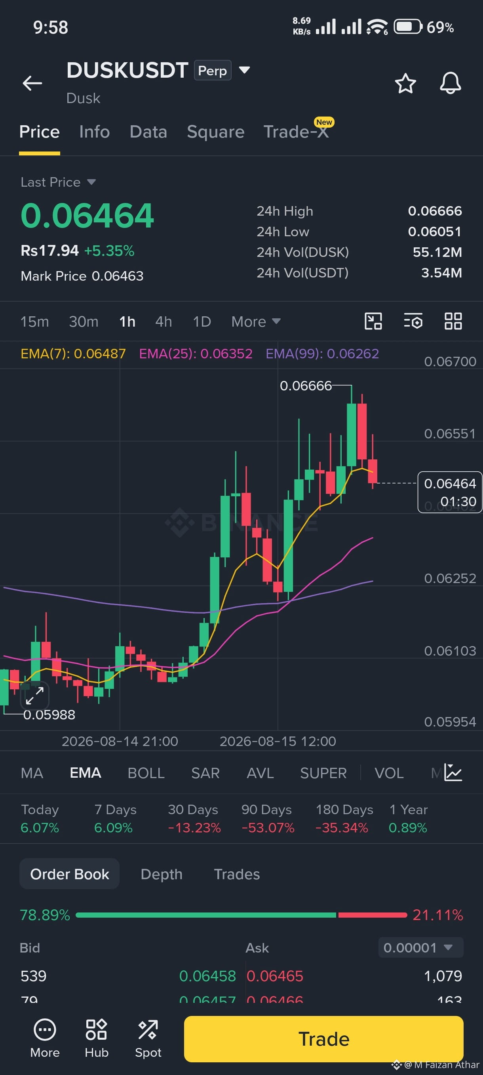Tap the 24h Vol(USDT) 3.54M value
This screenshot has width=483, height=1075.
pyautogui.click(x=441, y=272)
